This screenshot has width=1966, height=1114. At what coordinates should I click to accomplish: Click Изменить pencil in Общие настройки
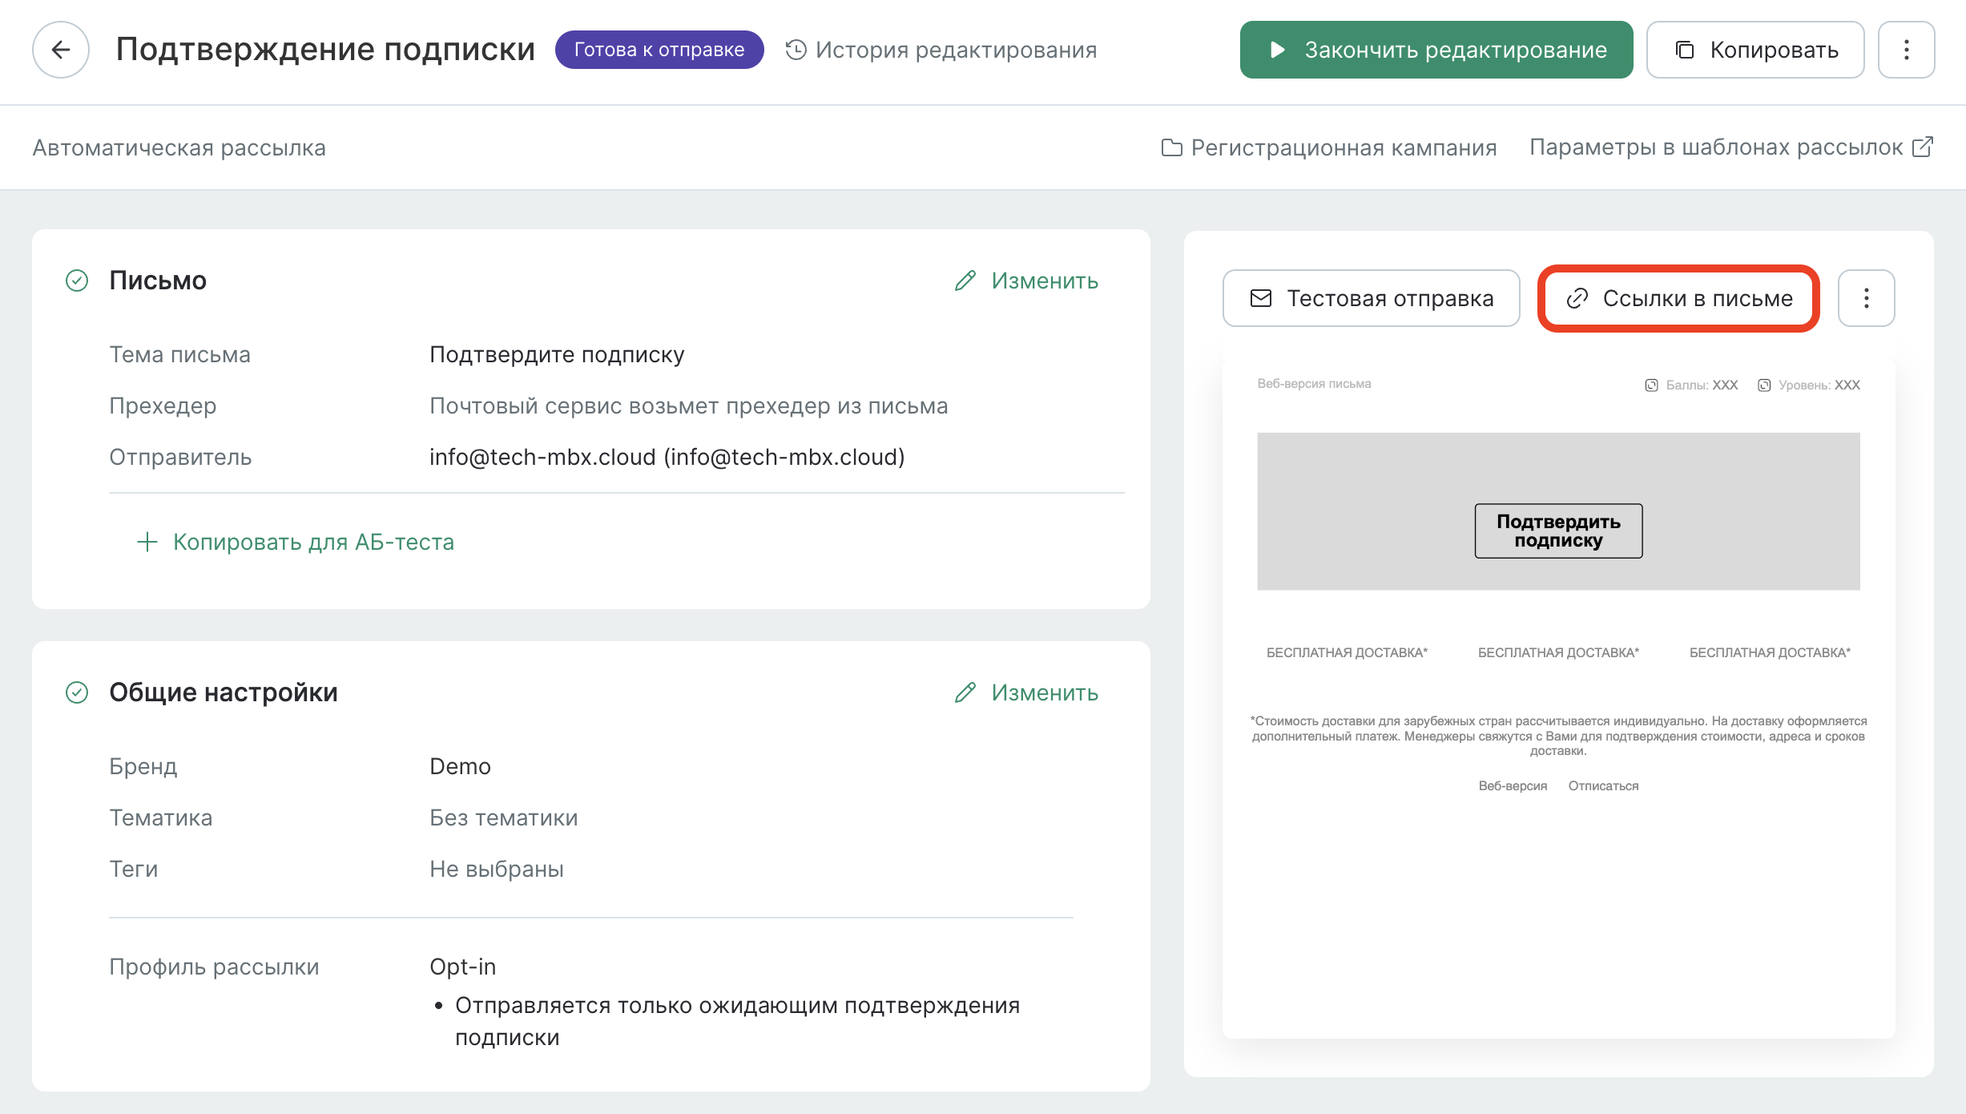coord(1026,692)
